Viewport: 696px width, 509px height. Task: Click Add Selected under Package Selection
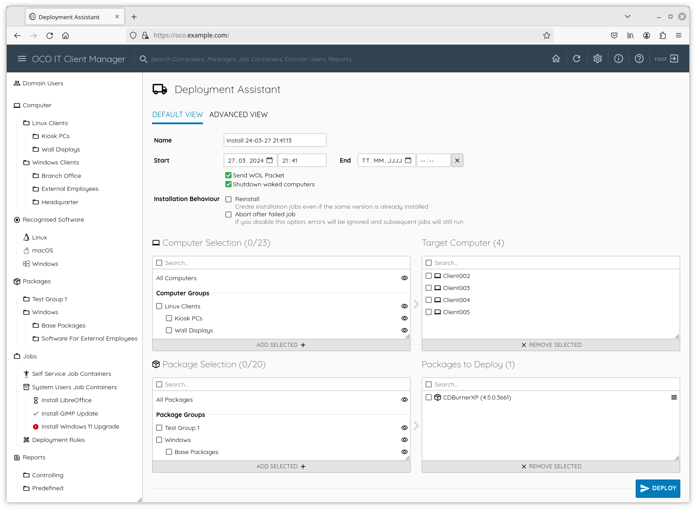pyautogui.click(x=281, y=467)
